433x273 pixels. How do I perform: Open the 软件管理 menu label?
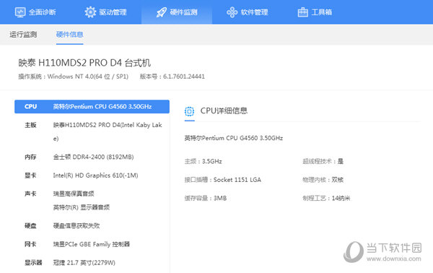pyautogui.click(x=254, y=12)
